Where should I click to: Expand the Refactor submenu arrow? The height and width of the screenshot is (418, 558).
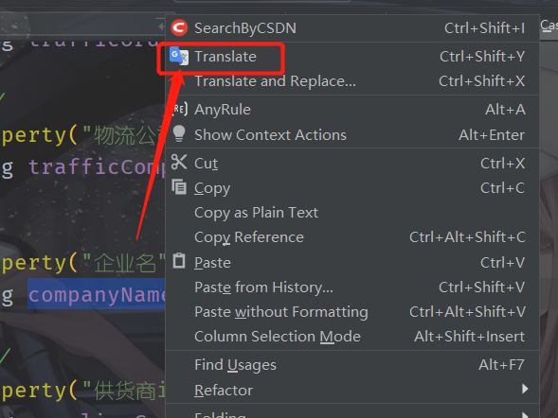(x=525, y=389)
